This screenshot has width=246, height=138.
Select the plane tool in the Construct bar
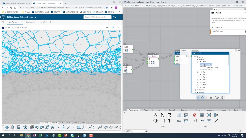79,128
